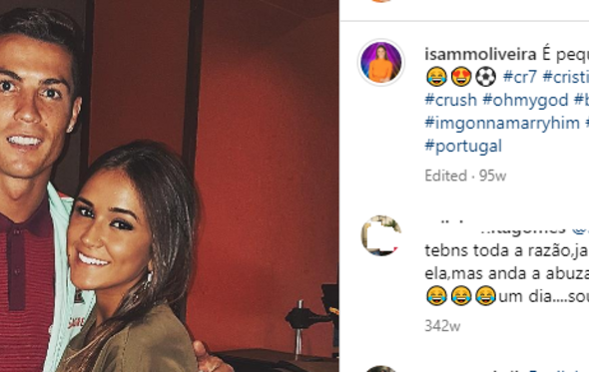Visit the #portugal hashtag page
589x372 pixels.
click(x=463, y=147)
